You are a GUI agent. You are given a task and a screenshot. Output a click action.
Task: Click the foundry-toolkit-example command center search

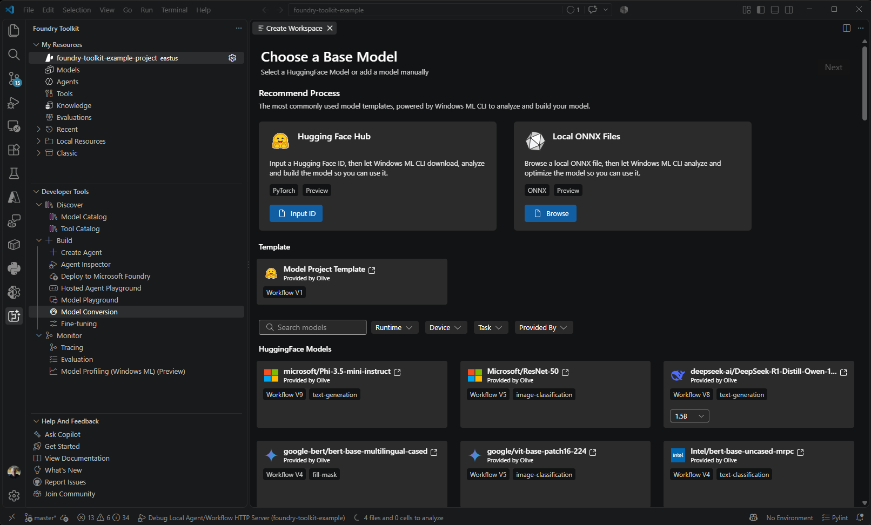424,10
